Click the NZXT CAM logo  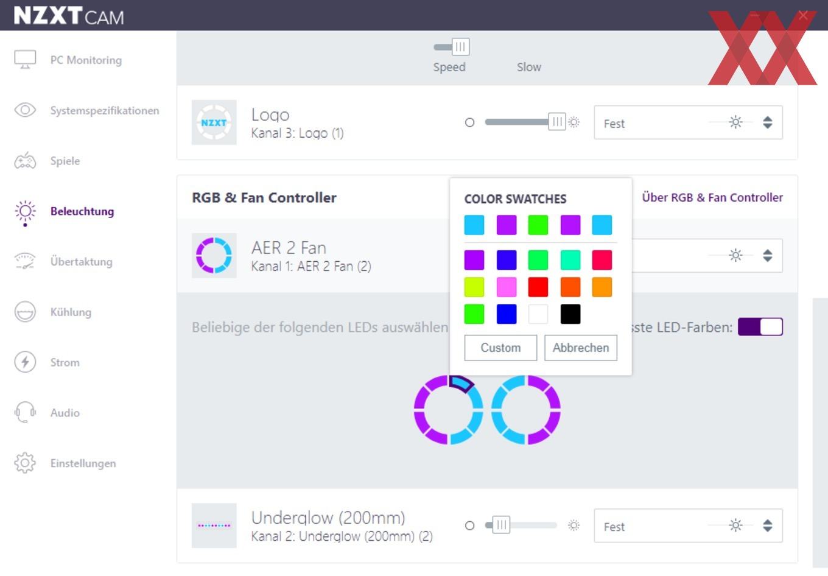tap(68, 16)
